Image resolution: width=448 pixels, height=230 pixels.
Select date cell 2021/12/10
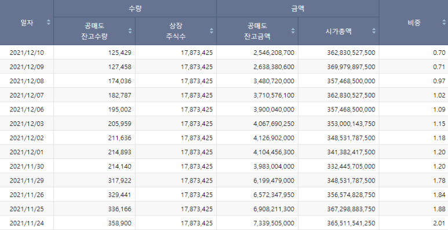pyautogui.click(x=27, y=53)
